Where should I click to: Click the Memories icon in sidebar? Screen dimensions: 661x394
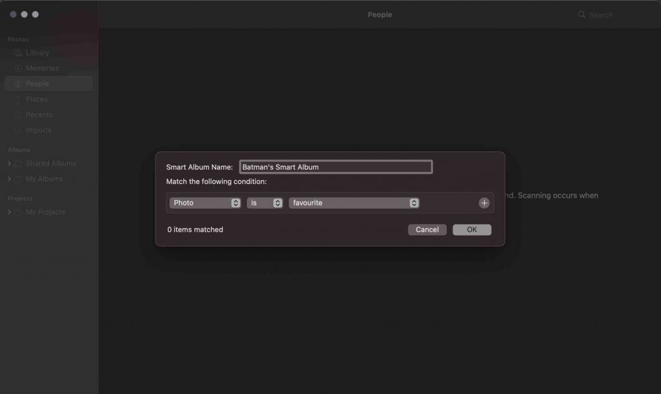coord(18,68)
